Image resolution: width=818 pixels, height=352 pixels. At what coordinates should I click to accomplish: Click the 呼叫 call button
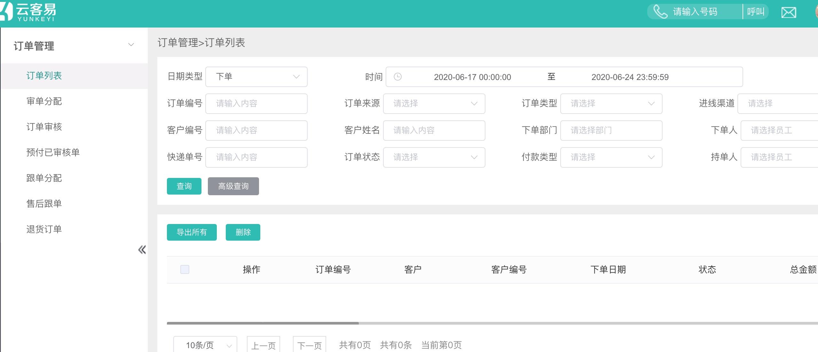pyautogui.click(x=756, y=12)
